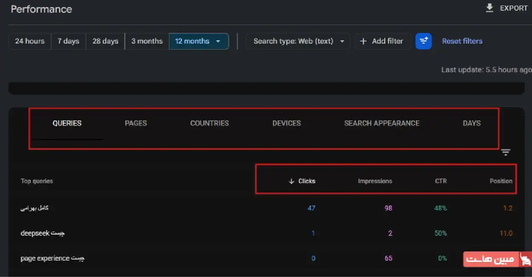Switch to the Queries tab
This screenshot has width=532, height=277.
pyautogui.click(x=67, y=123)
